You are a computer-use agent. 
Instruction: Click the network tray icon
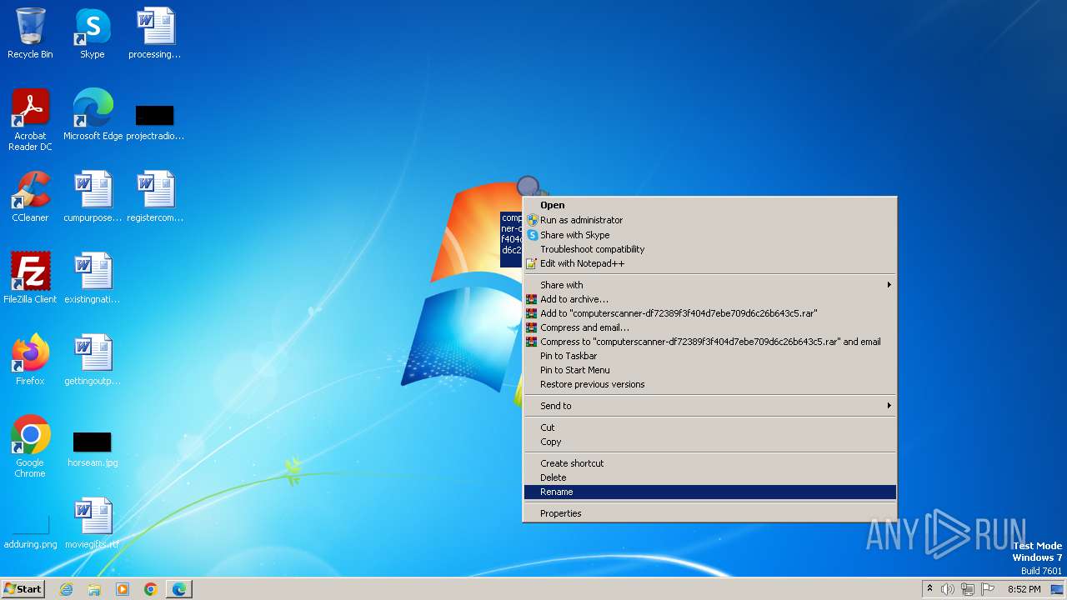pyautogui.click(x=968, y=589)
